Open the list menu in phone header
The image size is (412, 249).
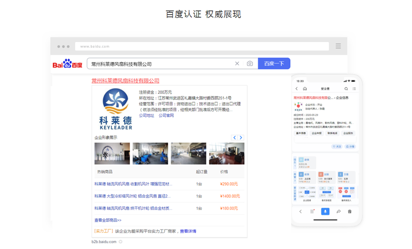354,89
